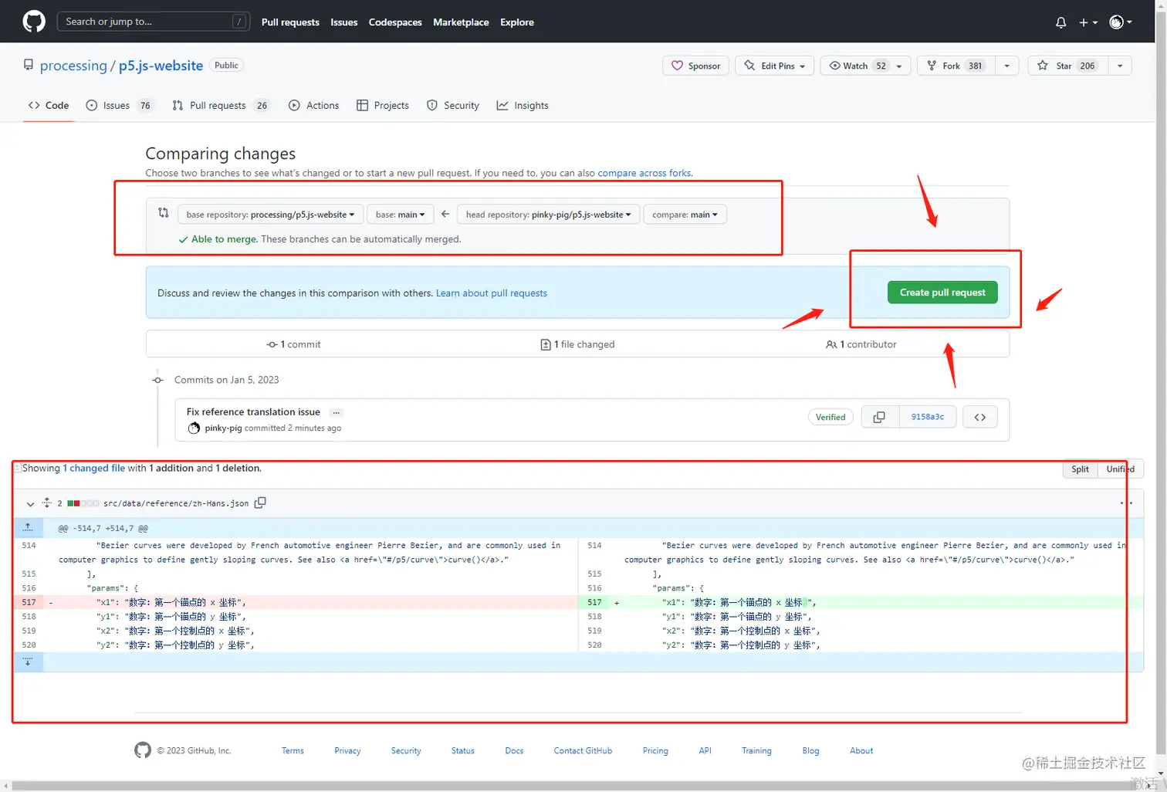Open the Pull requests repository tab
This screenshot has height=792, width=1167.
(221, 106)
